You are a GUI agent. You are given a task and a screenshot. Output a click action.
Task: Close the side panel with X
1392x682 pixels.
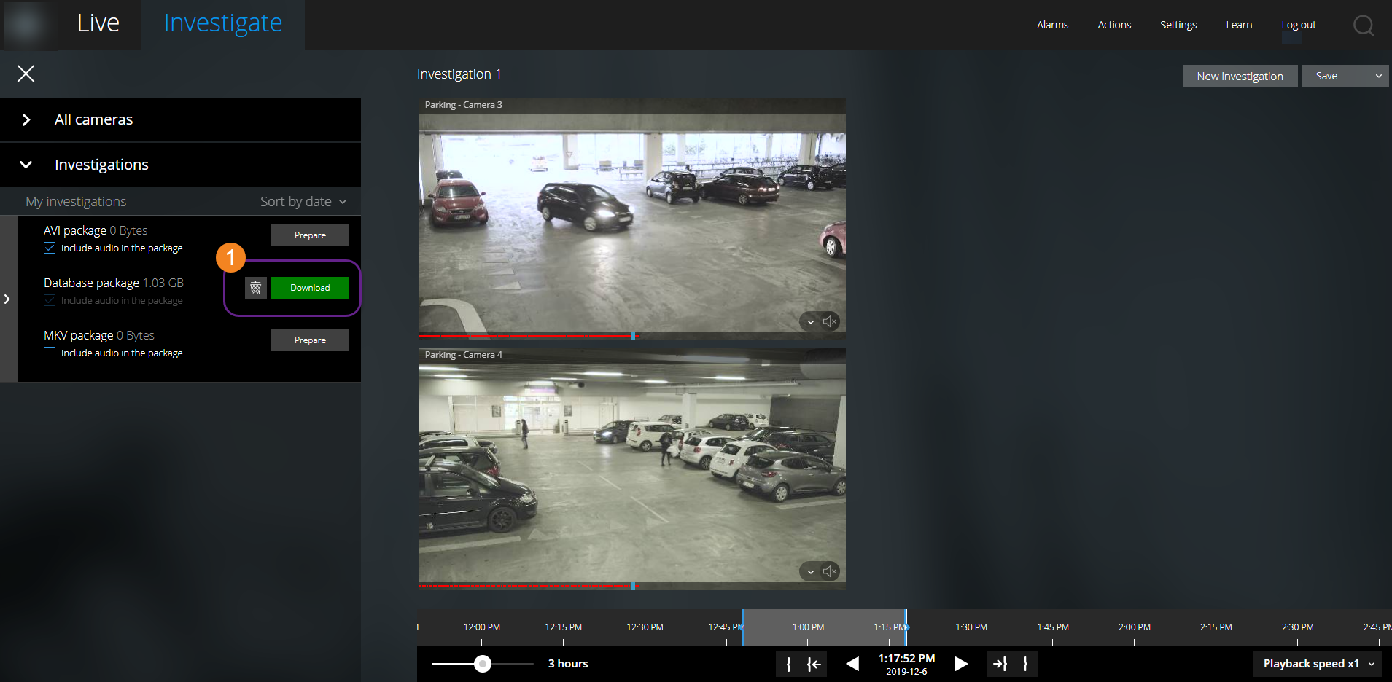click(x=26, y=74)
